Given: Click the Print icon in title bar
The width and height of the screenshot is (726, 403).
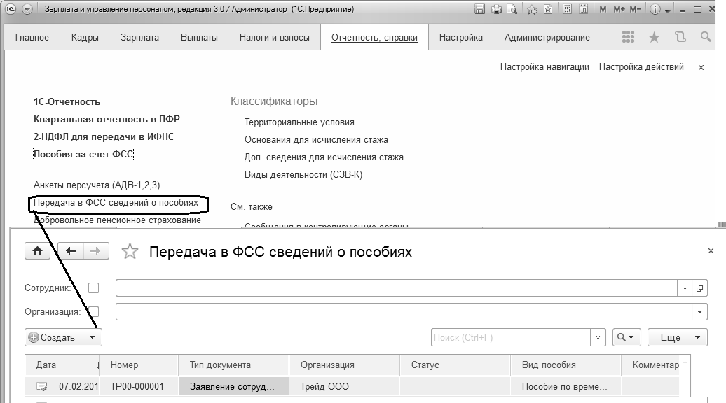Looking at the screenshot, I should [x=496, y=9].
